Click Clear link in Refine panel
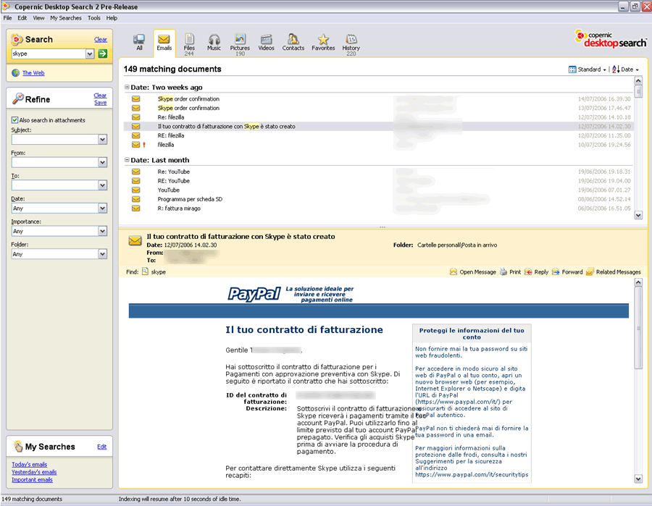652x506 pixels. click(100, 95)
